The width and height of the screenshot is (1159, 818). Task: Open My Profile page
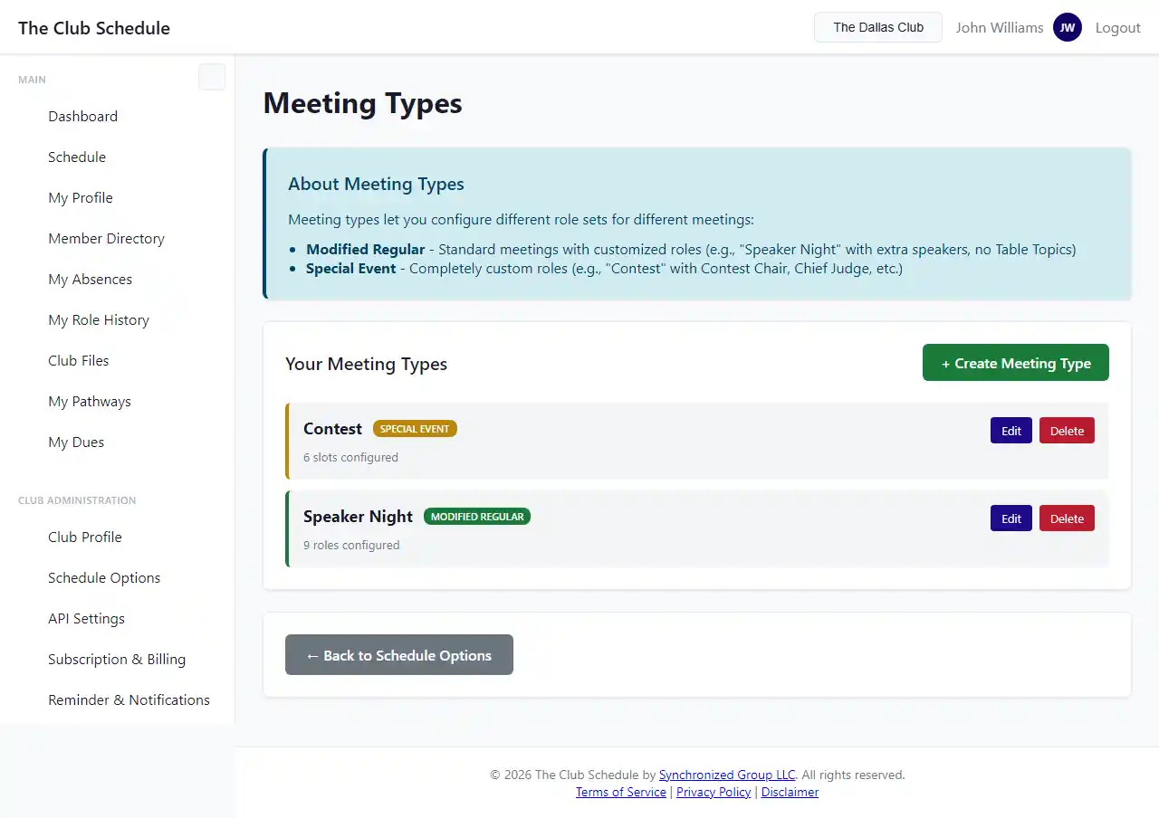point(81,198)
